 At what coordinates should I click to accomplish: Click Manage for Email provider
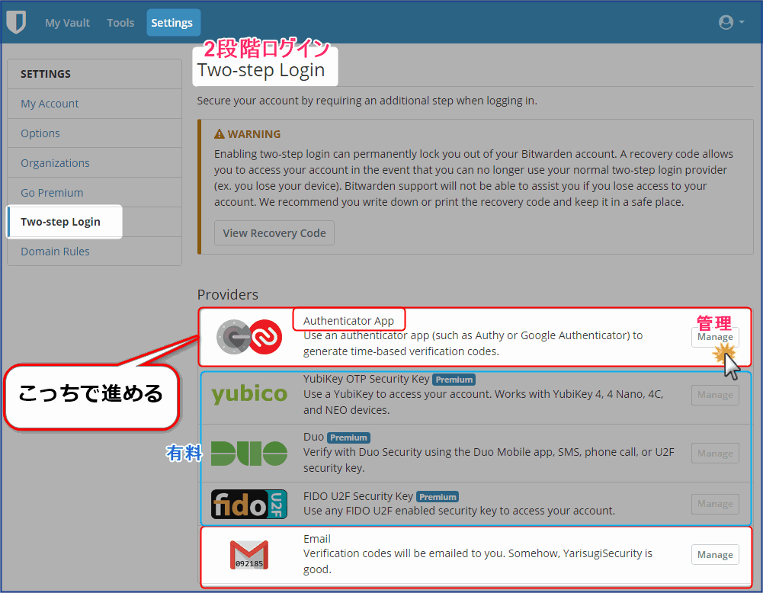click(x=715, y=555)
